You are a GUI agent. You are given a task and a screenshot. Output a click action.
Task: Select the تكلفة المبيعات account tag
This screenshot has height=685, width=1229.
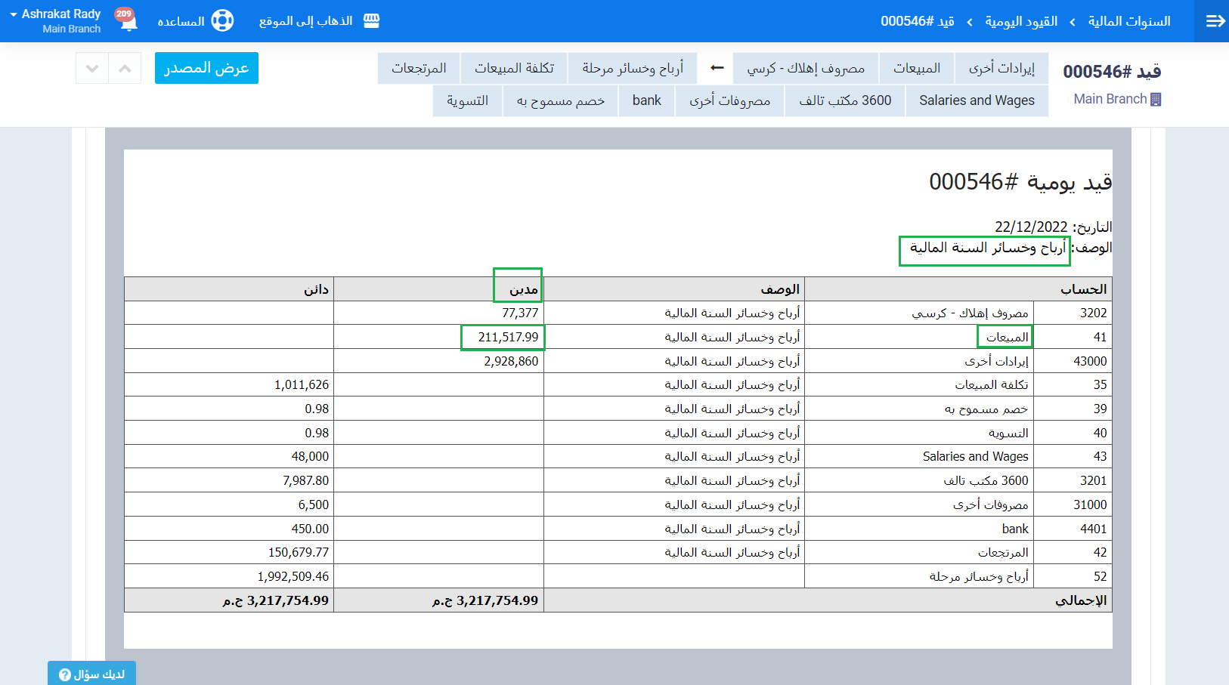(514, 68)
